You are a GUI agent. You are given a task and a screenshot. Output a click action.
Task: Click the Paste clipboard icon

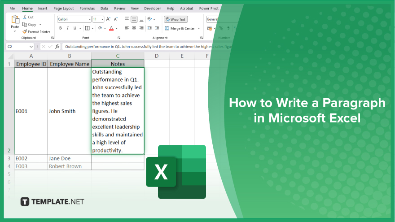click(15, 20)
